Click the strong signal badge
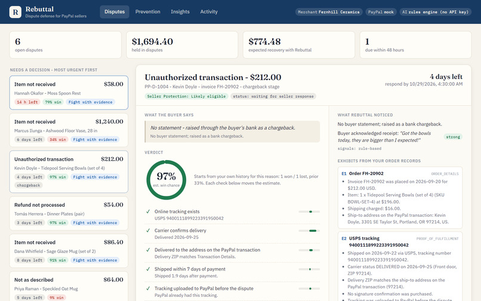This screenshot has width=481, height=301. 453,137
